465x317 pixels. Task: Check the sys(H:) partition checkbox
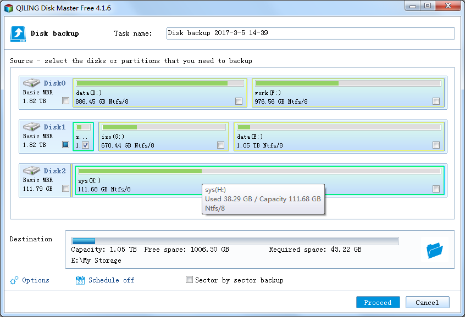pyautogui.click(x=436, y=189)
